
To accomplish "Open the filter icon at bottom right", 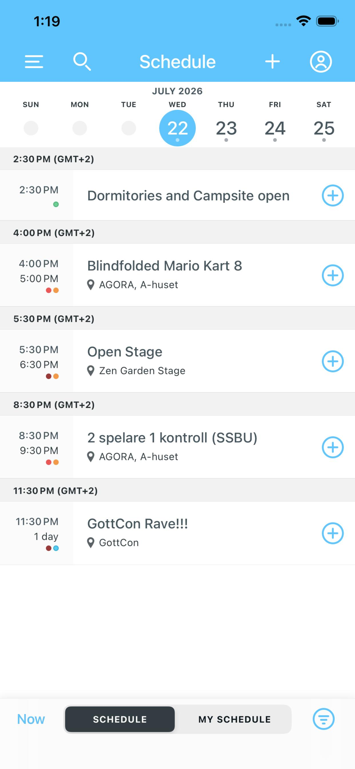I will tap(323, 719).
